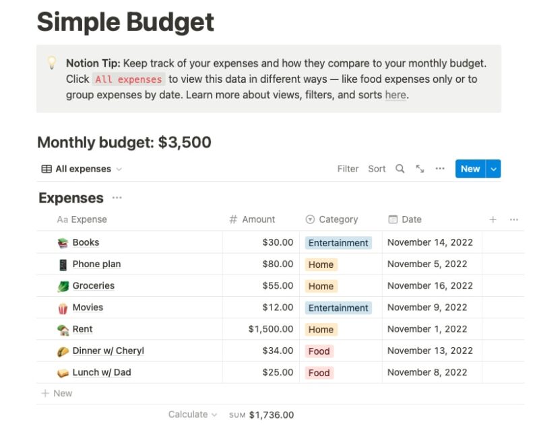Click the New button

click(470, 169)
